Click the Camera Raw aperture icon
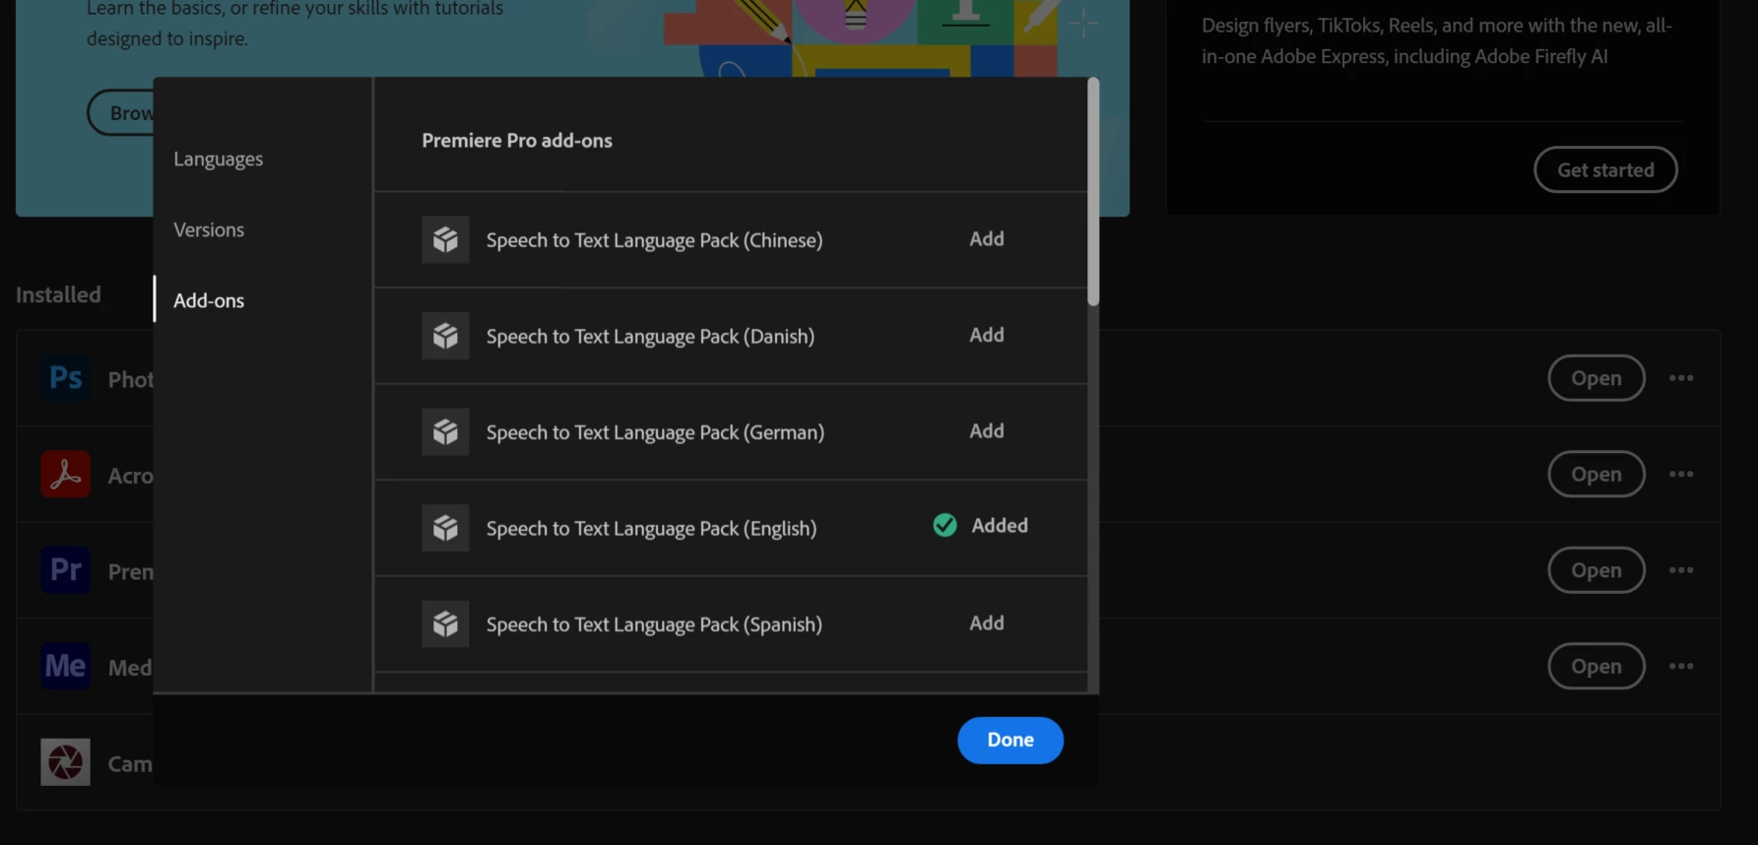This screenshot has width=1759, height=845. [65, 762]
